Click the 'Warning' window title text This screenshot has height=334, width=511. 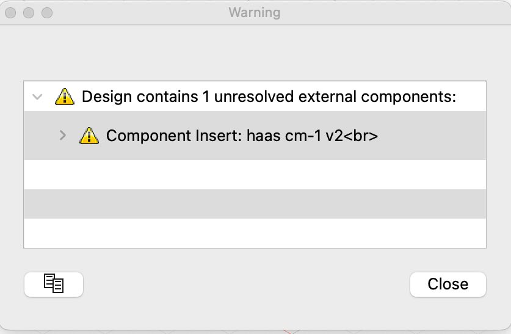click(255, 12)
